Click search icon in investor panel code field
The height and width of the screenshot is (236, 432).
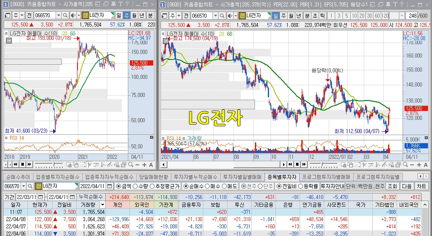point(30,186)
